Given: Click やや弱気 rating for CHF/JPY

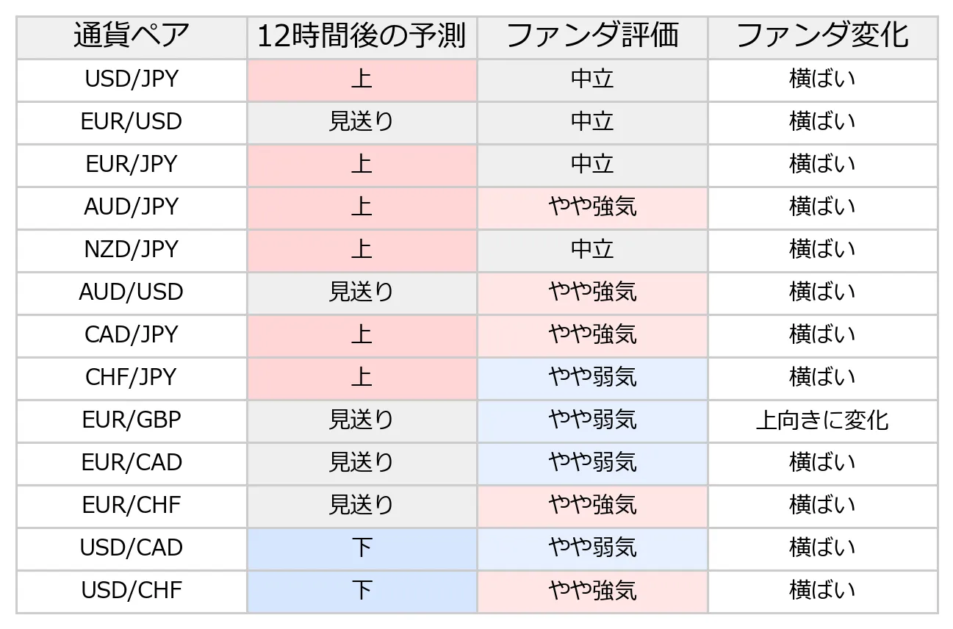Looking at the screenshot, I should (592, 378).
